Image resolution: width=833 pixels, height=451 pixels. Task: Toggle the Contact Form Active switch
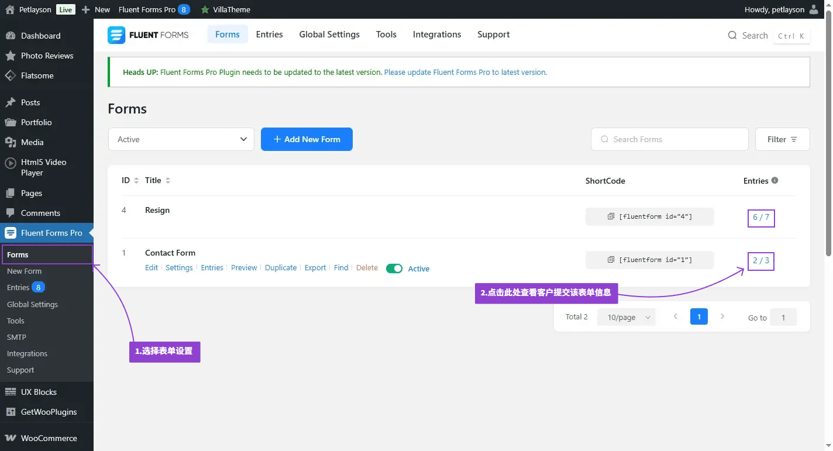pyautogui.click(x=394, y=268)
